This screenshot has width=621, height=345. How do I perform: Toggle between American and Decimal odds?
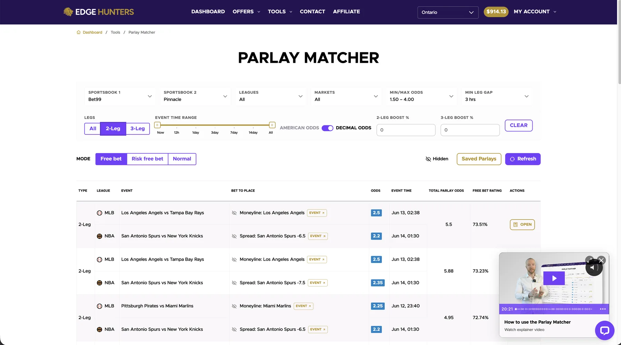[327, 128]
